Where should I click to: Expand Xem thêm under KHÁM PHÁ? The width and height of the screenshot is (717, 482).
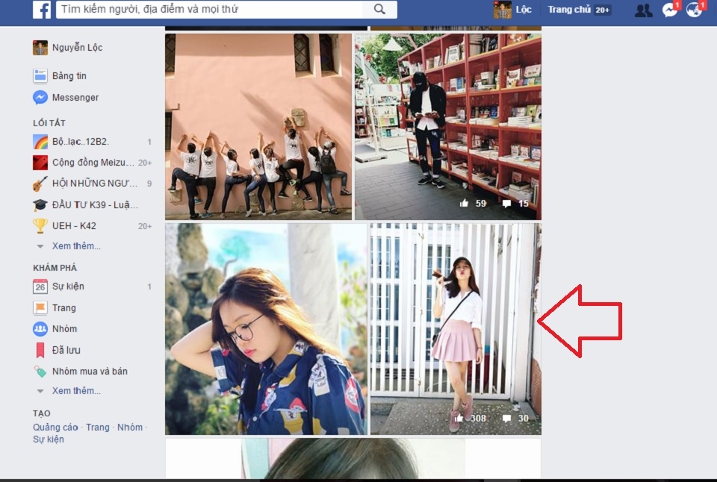[x=76, y=391]
